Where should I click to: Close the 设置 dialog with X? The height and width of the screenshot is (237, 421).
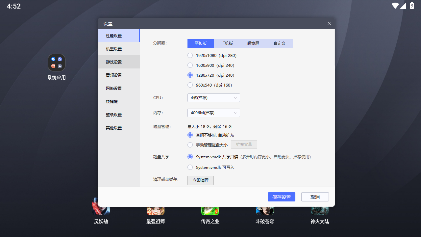(329, 23)
